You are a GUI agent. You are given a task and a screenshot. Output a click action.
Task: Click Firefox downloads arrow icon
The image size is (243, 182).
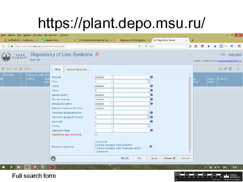point(209,46)
